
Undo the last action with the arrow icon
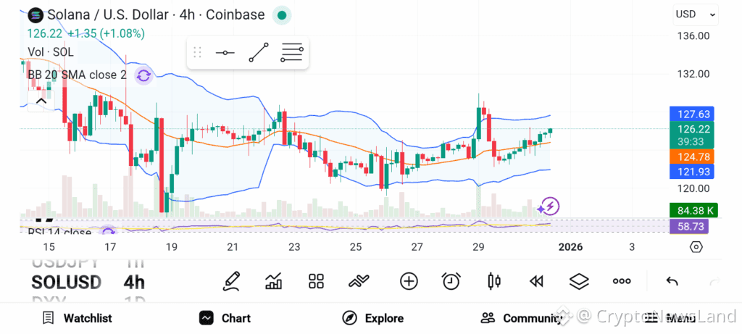pyautogui.click(x=672, y=281)
